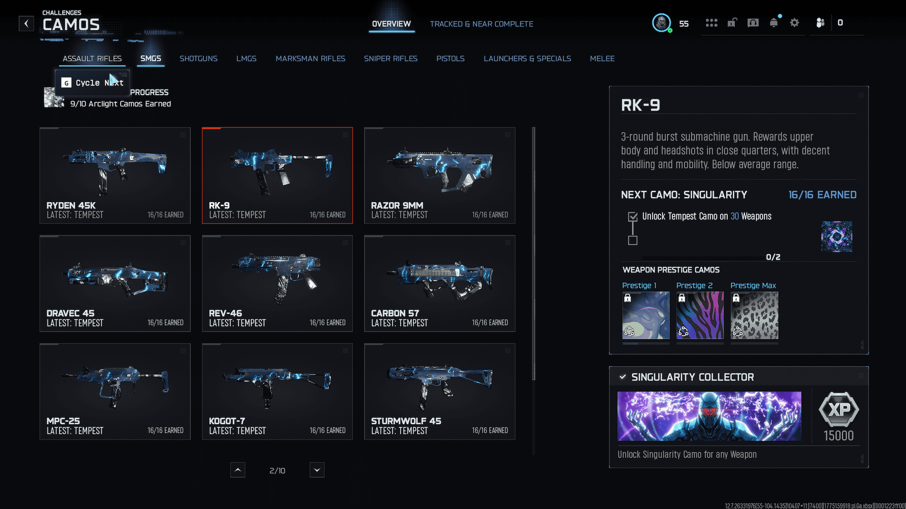Click the back arrow beside CAMOS
Image resolution: width=906 pixels, height=509 pixels.
tap(26, 24)
